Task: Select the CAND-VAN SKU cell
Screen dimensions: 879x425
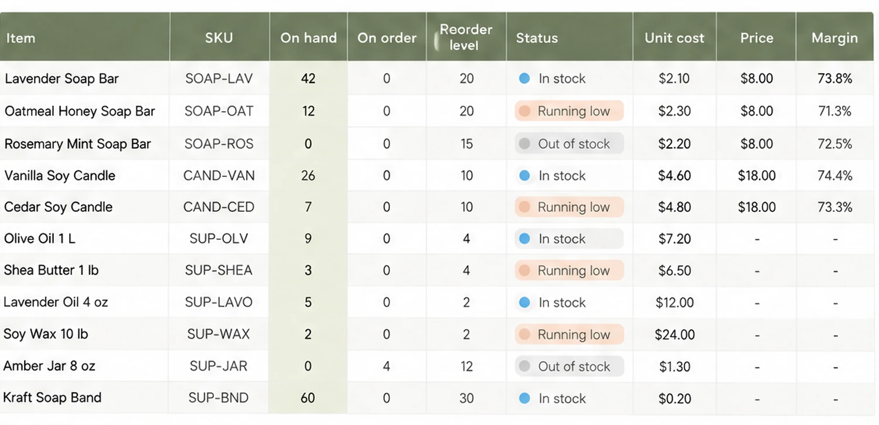Action: coord(219,176)
